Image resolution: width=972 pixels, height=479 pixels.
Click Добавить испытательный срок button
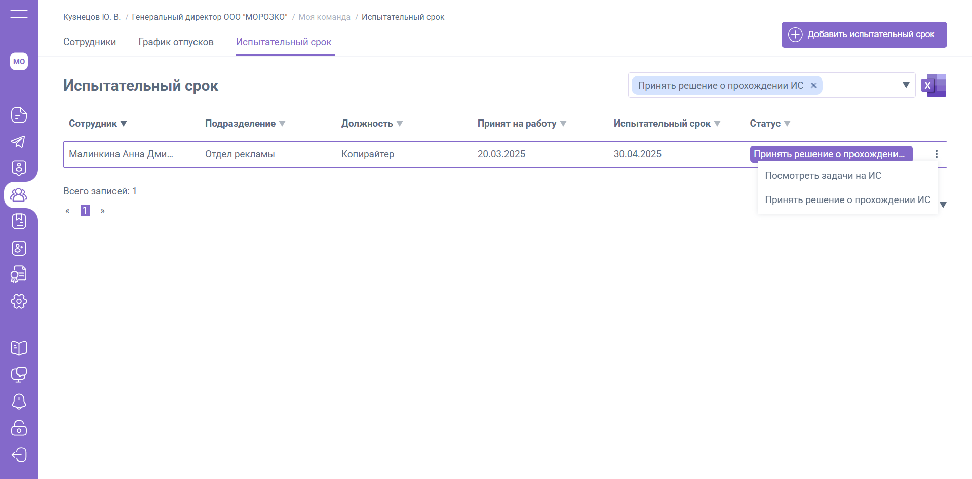click(864, 34)
